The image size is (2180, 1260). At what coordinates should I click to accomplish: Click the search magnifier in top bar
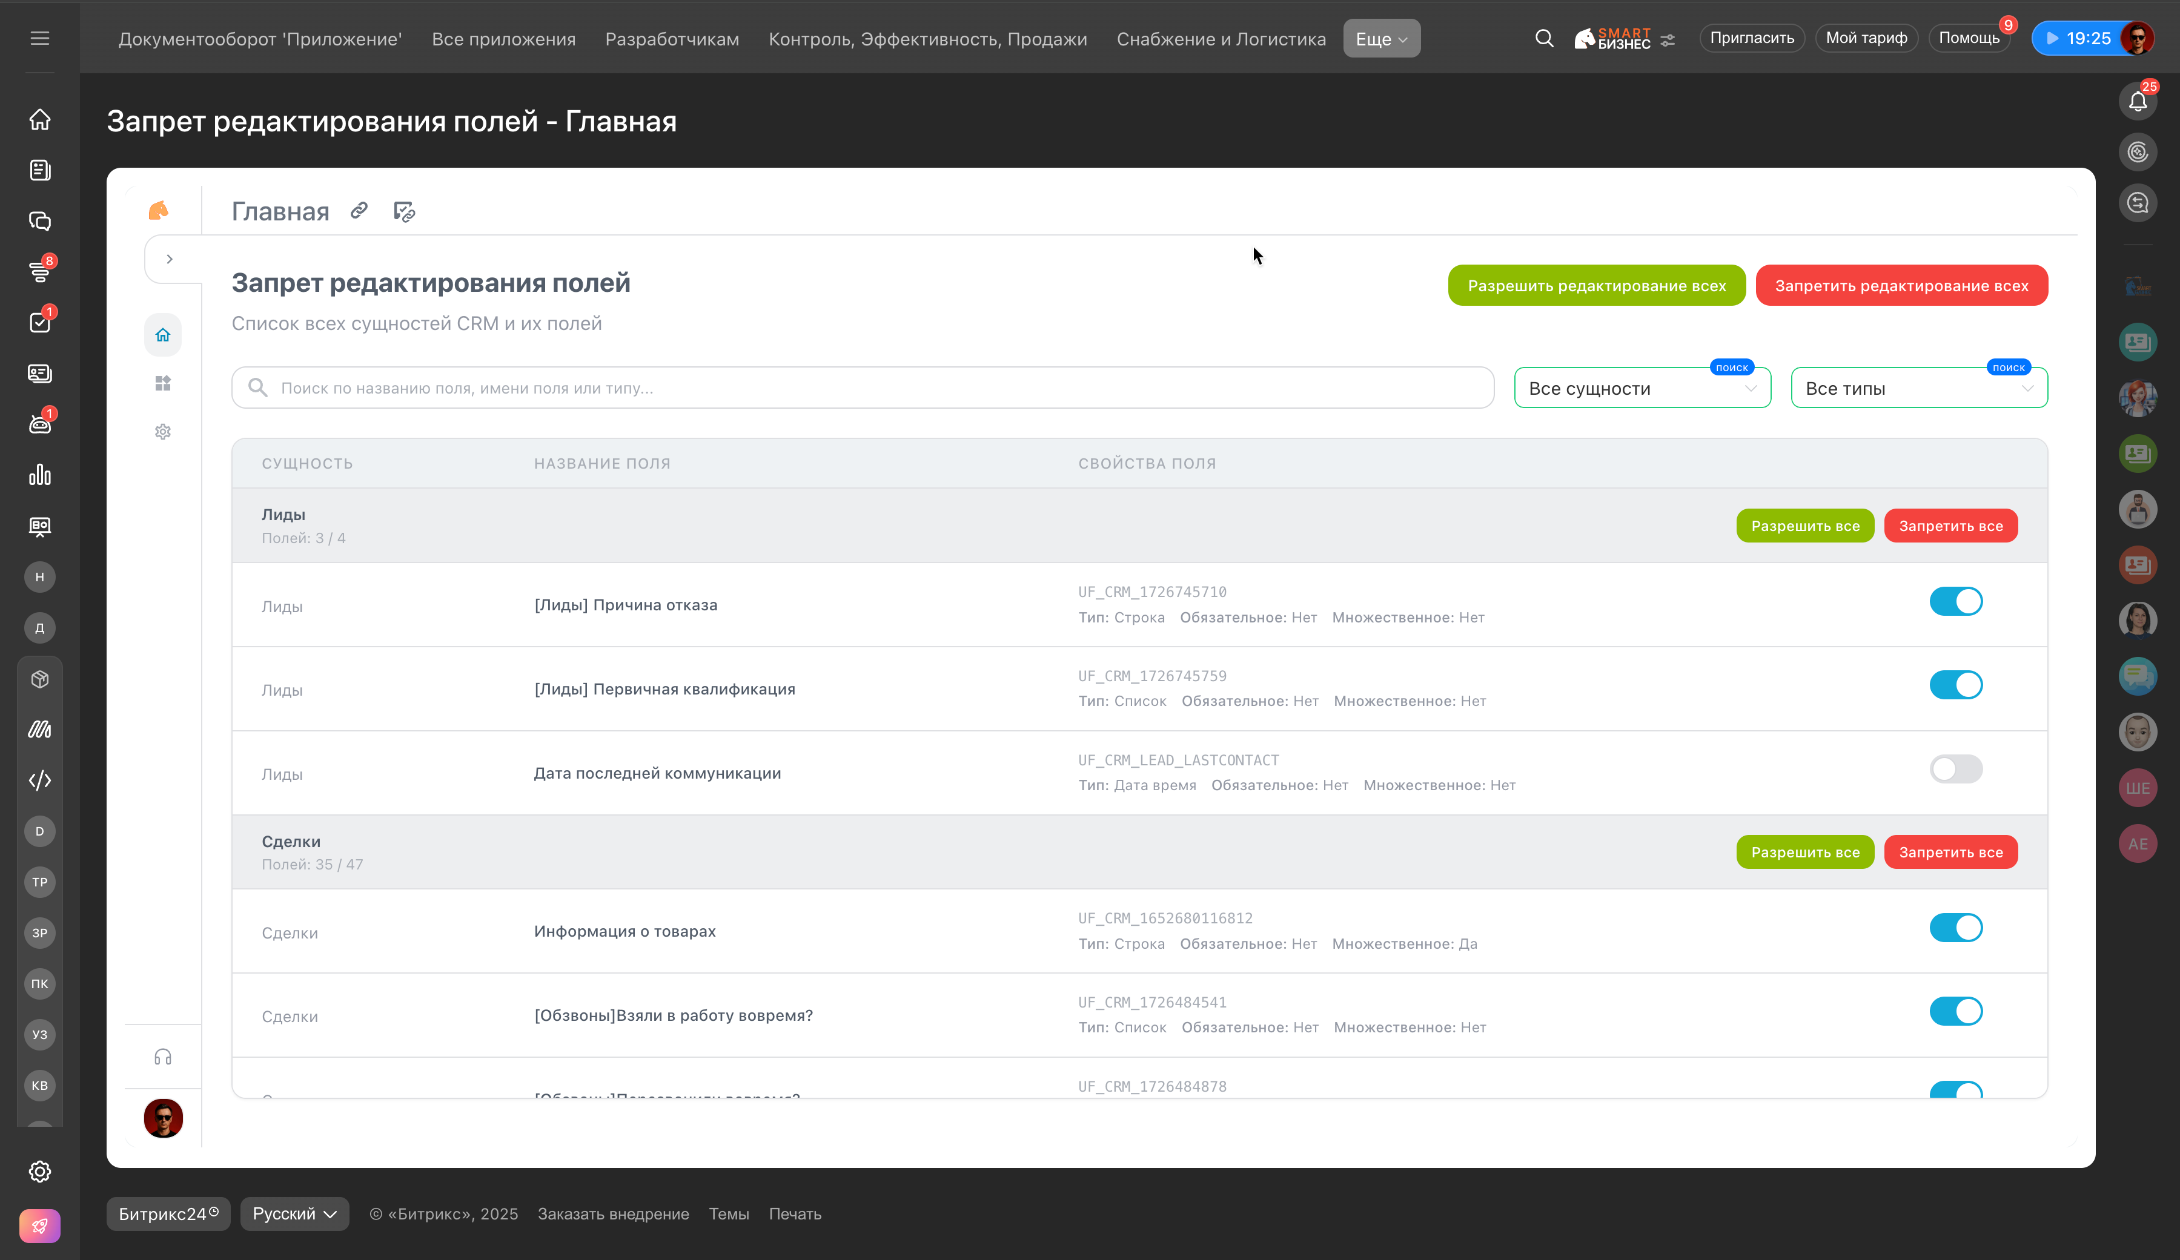(x=1544, y=38)
